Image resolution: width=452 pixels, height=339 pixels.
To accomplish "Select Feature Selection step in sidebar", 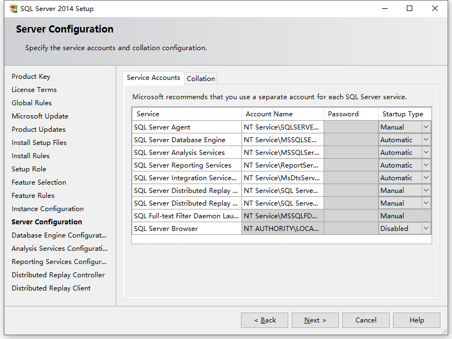I will (x=39, y=182).
